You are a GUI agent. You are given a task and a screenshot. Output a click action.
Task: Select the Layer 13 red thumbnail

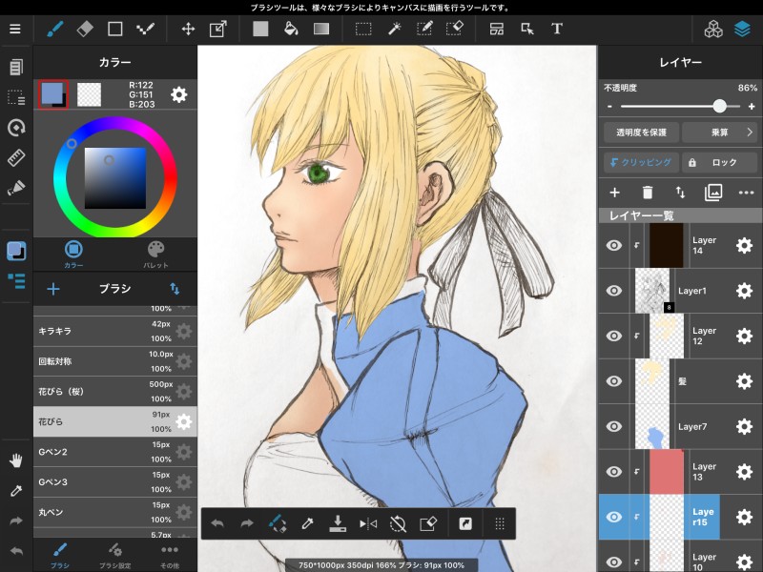pos(667,471)
